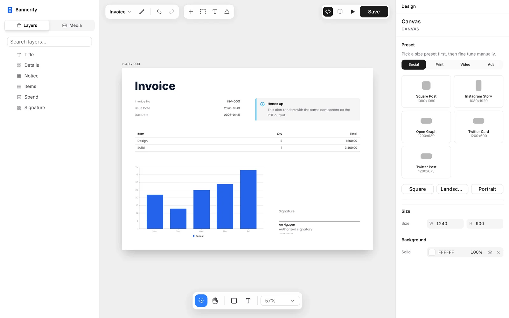Choose the Square Post 1080x1080 preset

click(426, 92)
